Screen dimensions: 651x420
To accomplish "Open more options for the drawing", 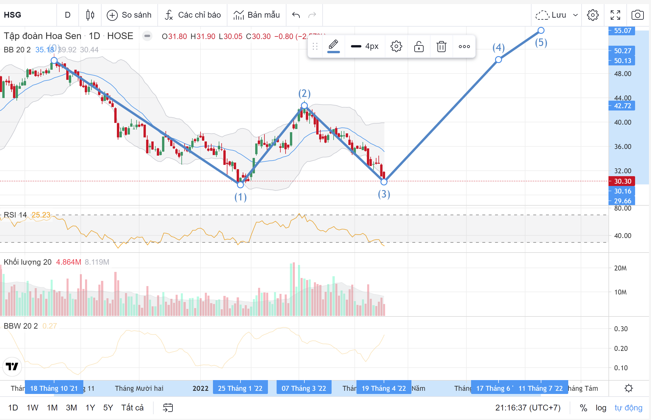I will tap(464, 46).
